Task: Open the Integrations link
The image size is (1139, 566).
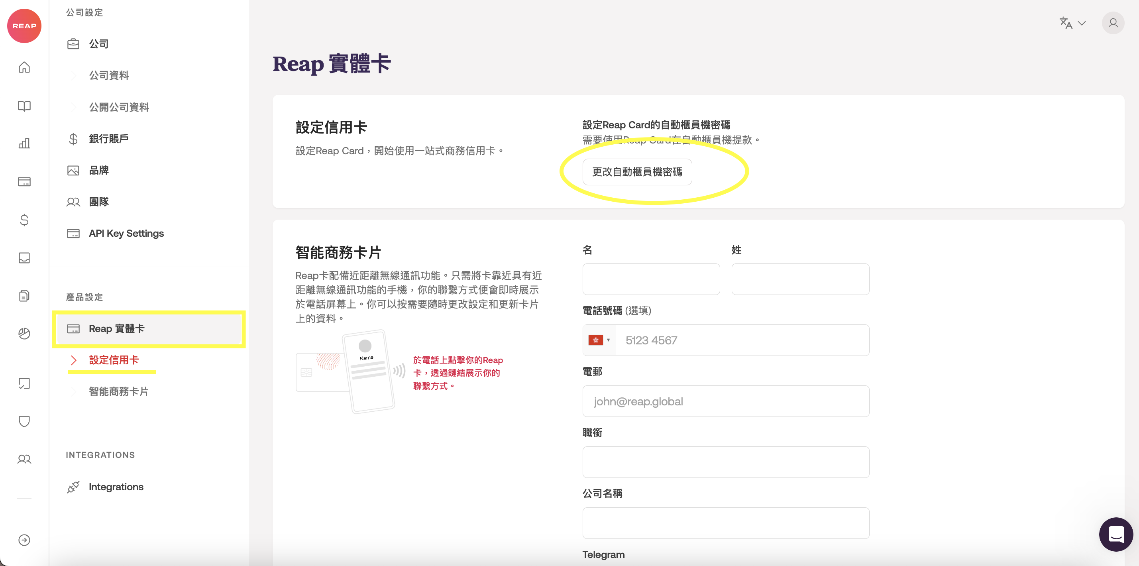Action: (x=116, y=486)
